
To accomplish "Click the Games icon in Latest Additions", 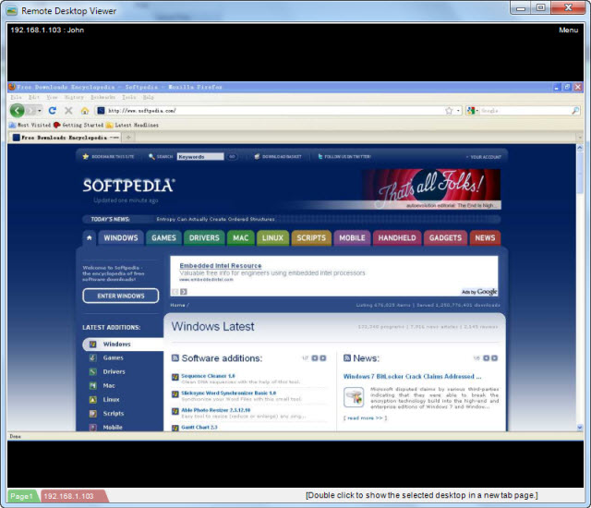I will pyautogui.click(x=93, y=357).
